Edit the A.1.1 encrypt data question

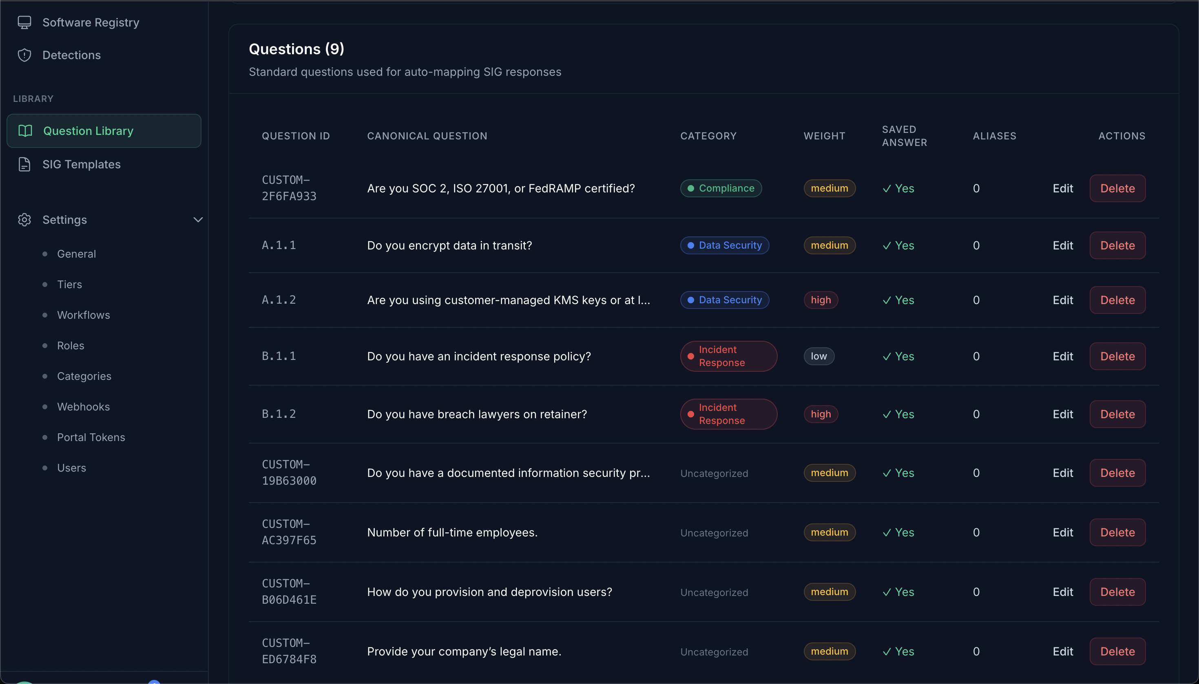(1062, 245)
